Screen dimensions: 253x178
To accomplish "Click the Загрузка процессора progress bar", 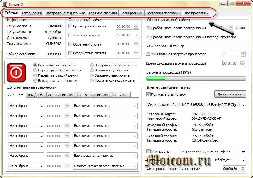I will [196, 79].
